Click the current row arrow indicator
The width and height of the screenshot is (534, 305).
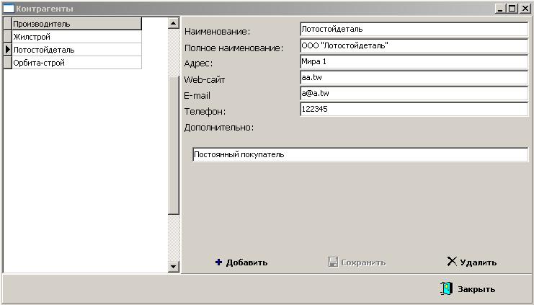coord(8,50)
